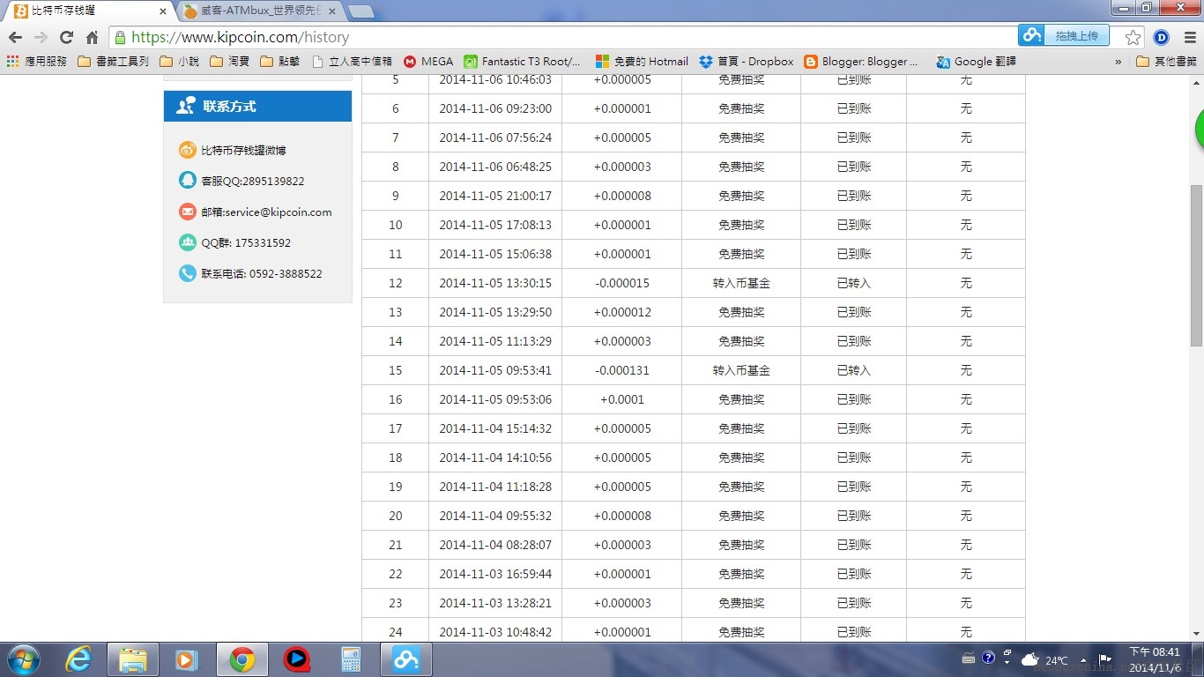Image resolution: width=1204 pixels, height=677 pixels.
Task: Open the MEGA bookmark
Action: (428, 62)
